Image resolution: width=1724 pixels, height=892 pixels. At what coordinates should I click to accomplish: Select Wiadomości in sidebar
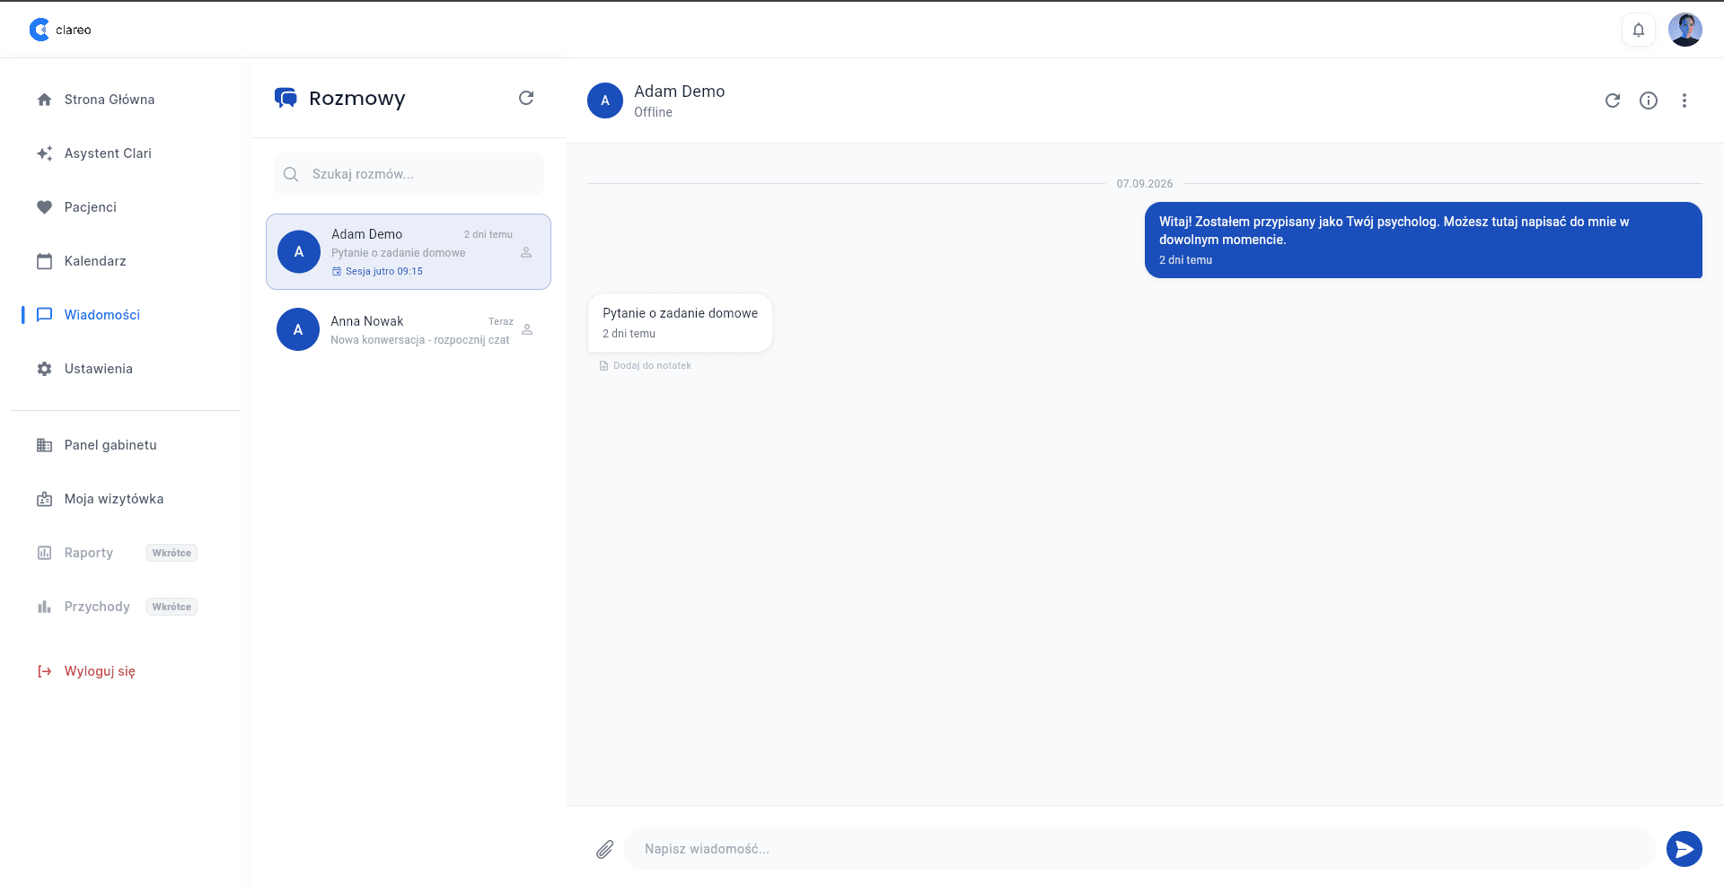pyautogui.click(x=102, y=315)
